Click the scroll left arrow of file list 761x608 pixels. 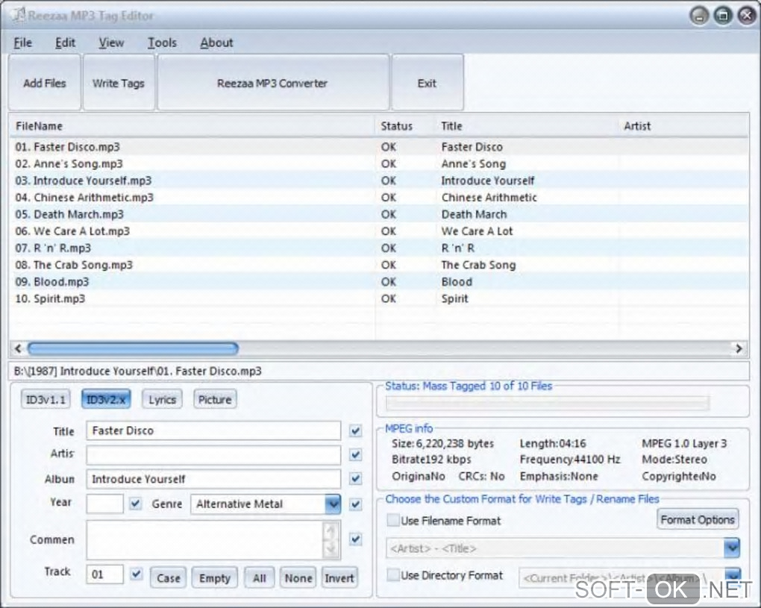point(18,348)
